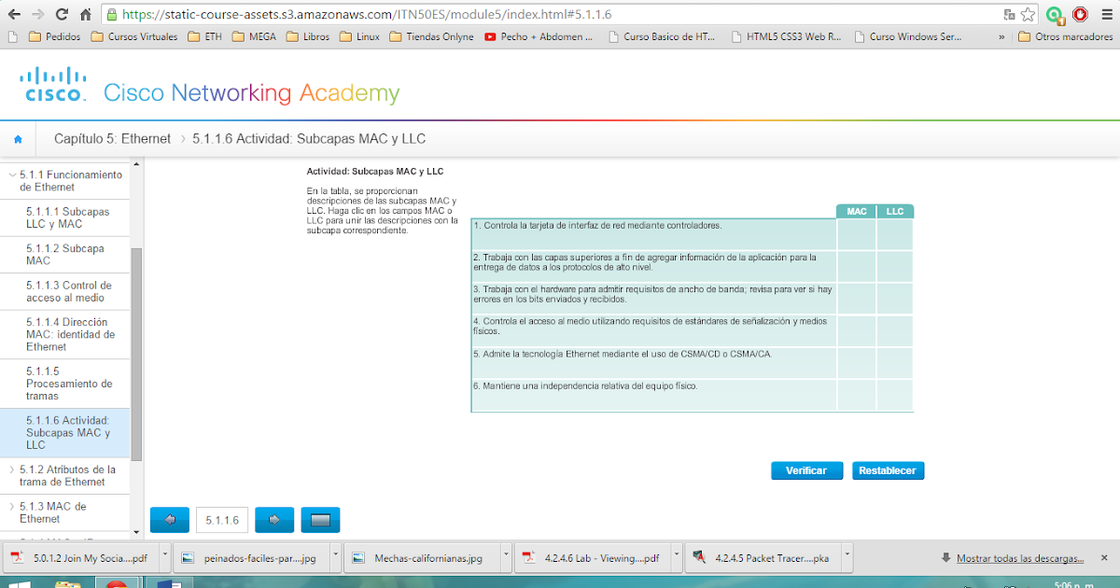Select the MAC cell for the CSMA/CD description

856,363
